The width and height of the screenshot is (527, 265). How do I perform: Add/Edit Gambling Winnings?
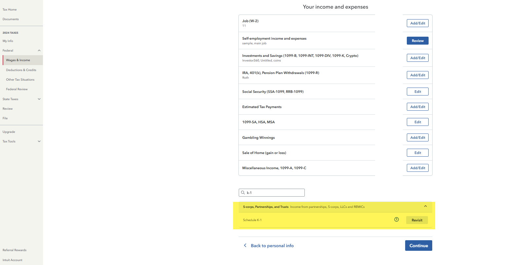click(417, 137)
